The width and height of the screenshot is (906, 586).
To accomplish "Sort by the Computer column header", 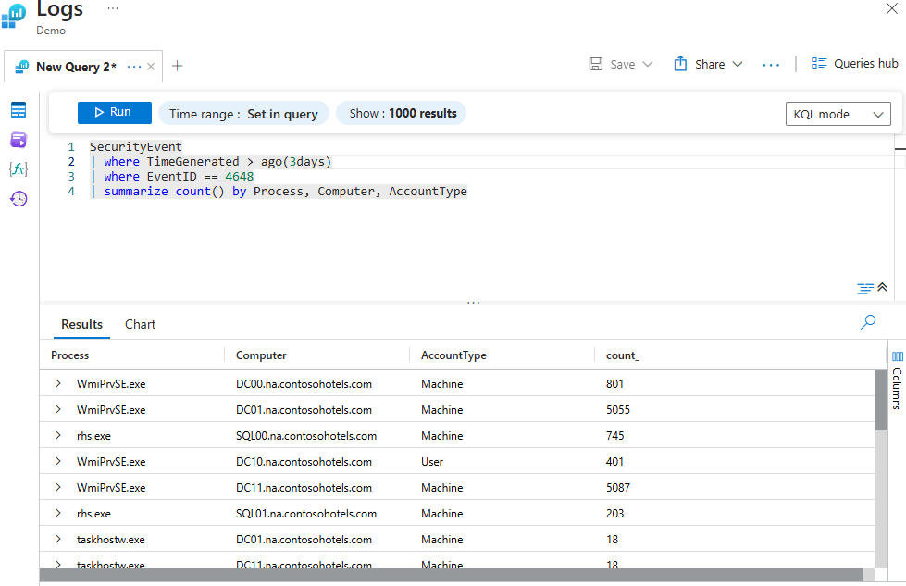I will (261, 355).
